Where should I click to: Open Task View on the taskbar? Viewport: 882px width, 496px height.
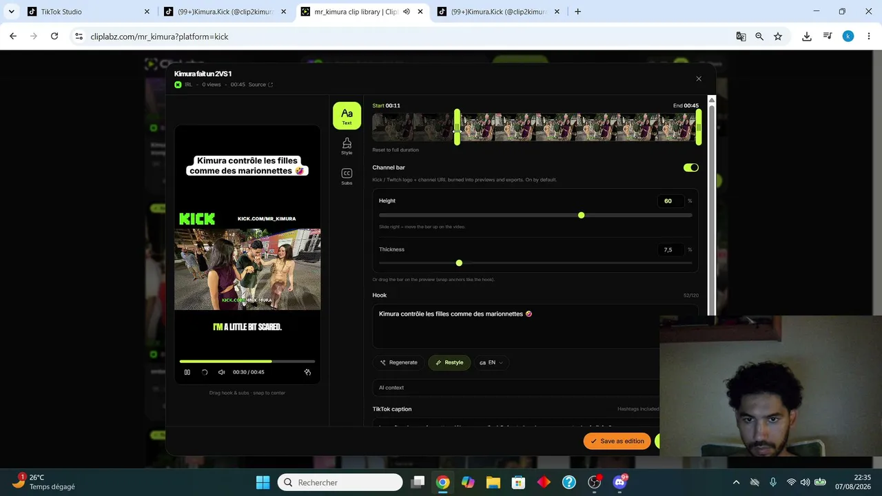coord(418,482)
